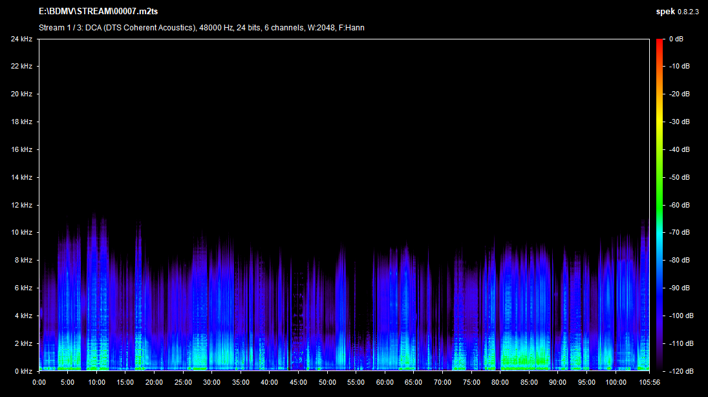Click the spek 0.8.2.3 version label
Image resolution: width=708 pixels, height=397 pixels.
pyautogui.click(x=677, y=12)
